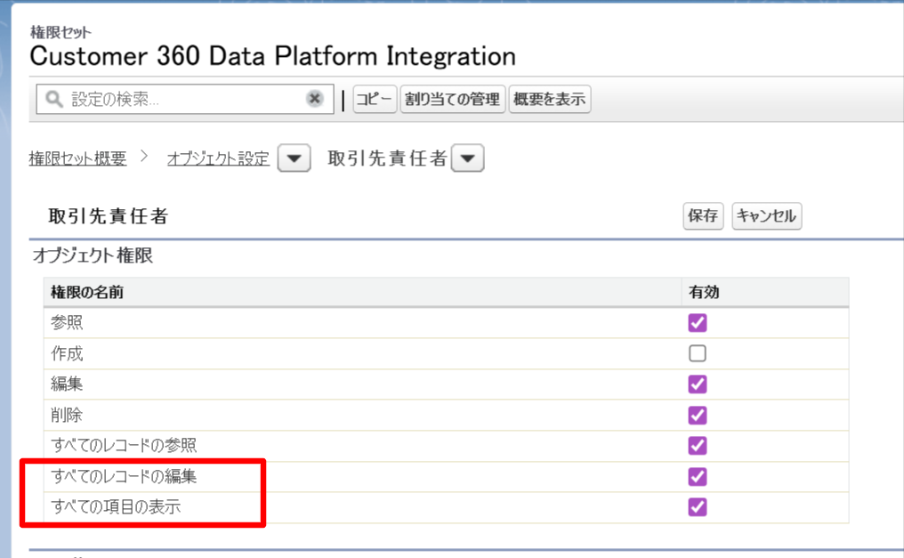Viewport: 904px width, 558px height.
Task: Expand the dropdown next to 取引先責任者 breadcrumb
Action: click(x=467, y=158)
